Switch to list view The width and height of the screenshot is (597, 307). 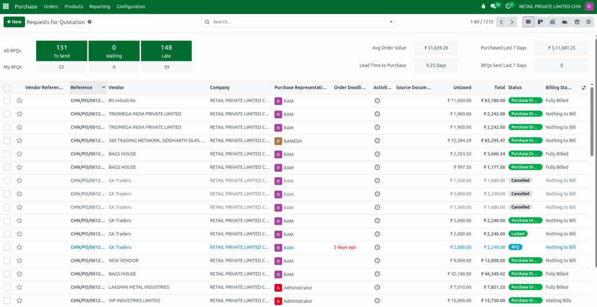[x=528, y=22]
